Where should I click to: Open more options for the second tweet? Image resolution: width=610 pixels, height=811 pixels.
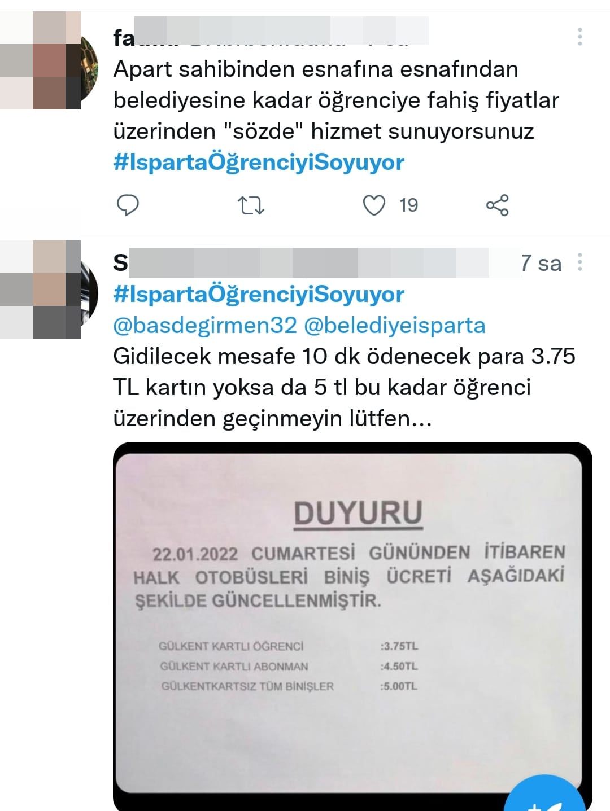click(x=579, y=262)
